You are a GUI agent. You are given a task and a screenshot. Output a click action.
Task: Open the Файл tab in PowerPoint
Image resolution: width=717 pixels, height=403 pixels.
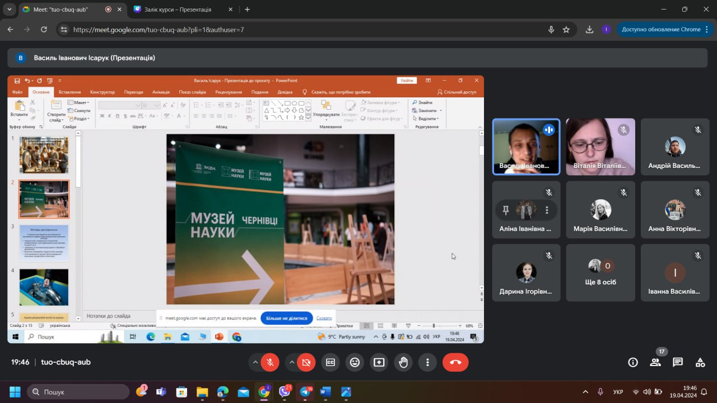(17, 92)
